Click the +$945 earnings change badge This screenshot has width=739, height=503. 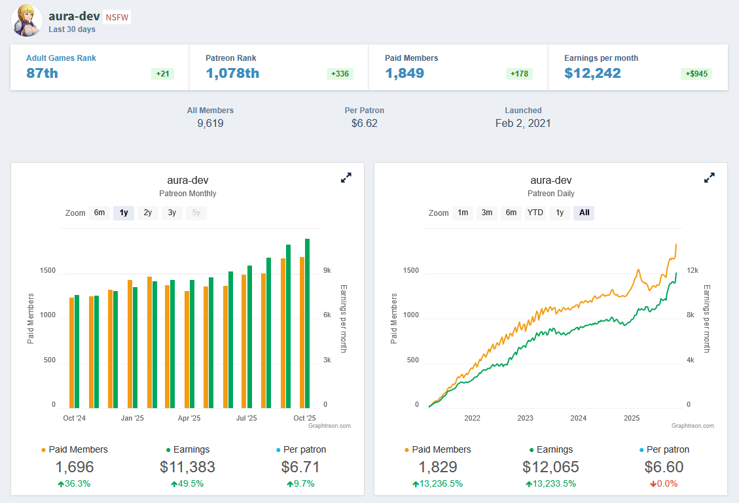pyautogui.click(x=696, y=74)
